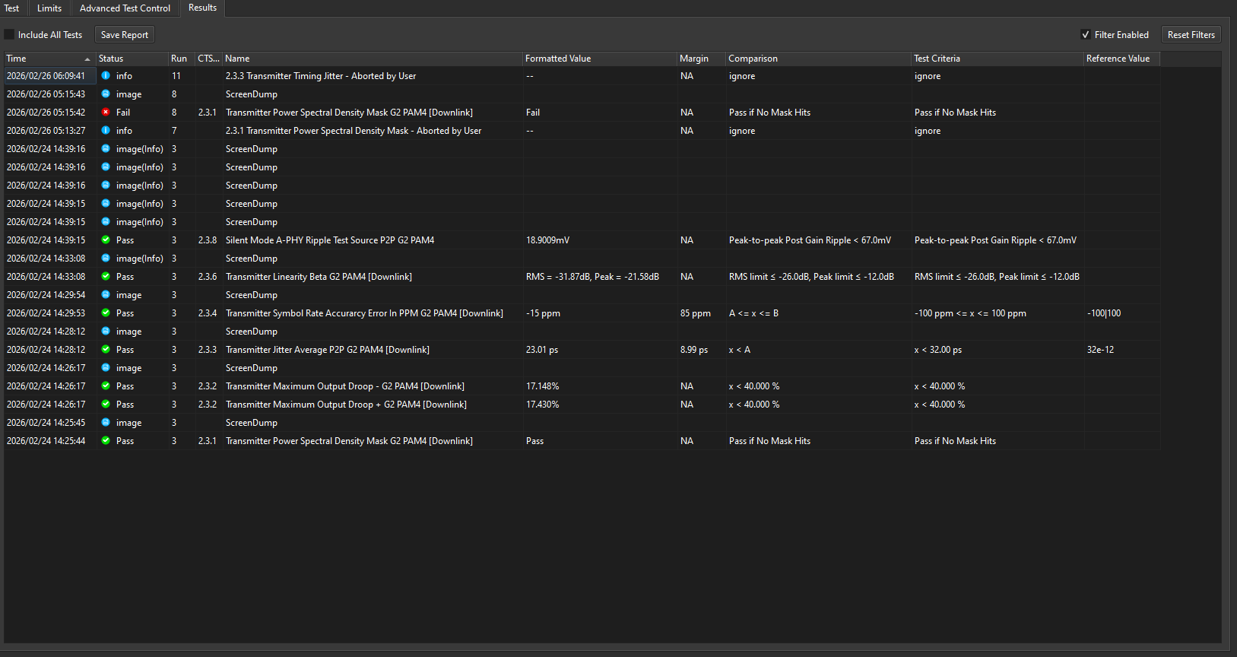This screenshot has width=1237, height=657.
Task: Select the failed Power Spectral Density Mask test name
Action: pyautogui.click(x=349, y=113)
